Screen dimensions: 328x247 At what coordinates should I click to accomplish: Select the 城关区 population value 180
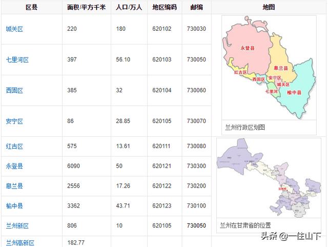121,29
